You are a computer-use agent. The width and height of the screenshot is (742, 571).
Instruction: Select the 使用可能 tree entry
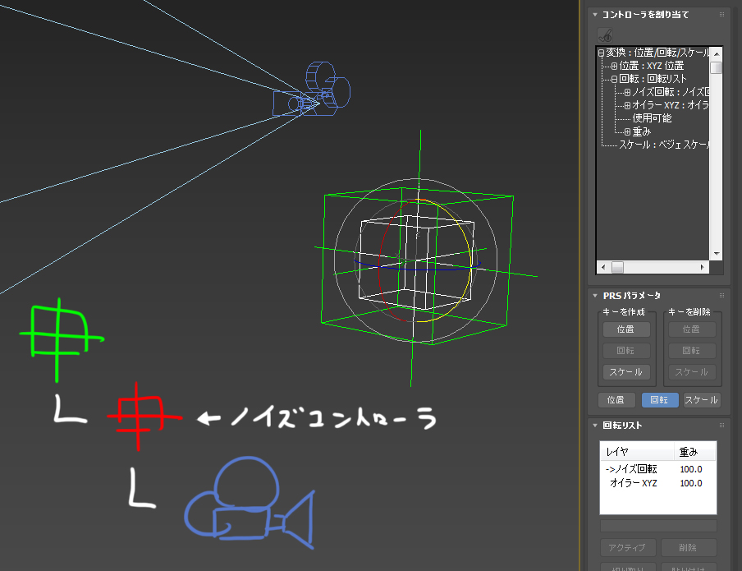click(652, 118)
